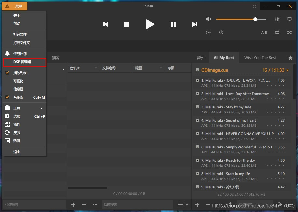Switch to Wish You The Best tab
Image resolution: width=298 pixels, height=212 pixels.
260,58
